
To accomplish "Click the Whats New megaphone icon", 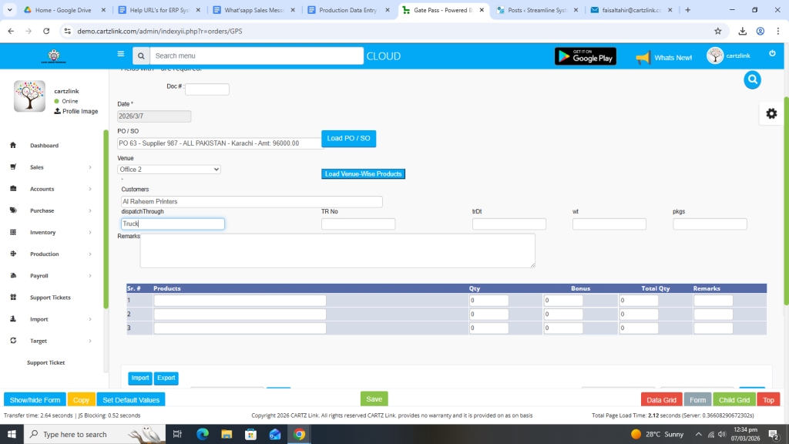I will 643,57.
